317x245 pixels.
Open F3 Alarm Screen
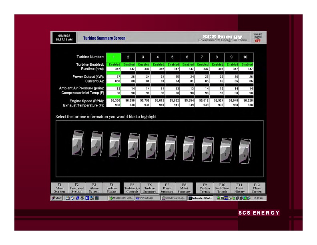pyautogui.click(x=94, y=188)
